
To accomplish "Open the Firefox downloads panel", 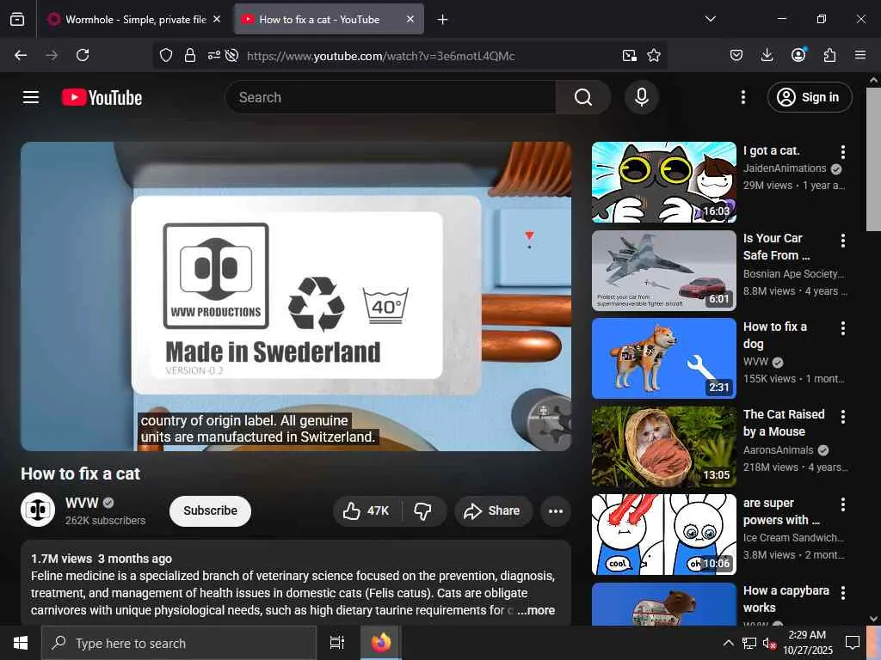I will point(767,55).
